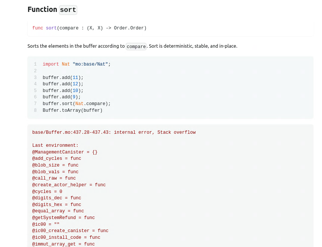Click the @digits_hex = func entry

coord(57,205)
